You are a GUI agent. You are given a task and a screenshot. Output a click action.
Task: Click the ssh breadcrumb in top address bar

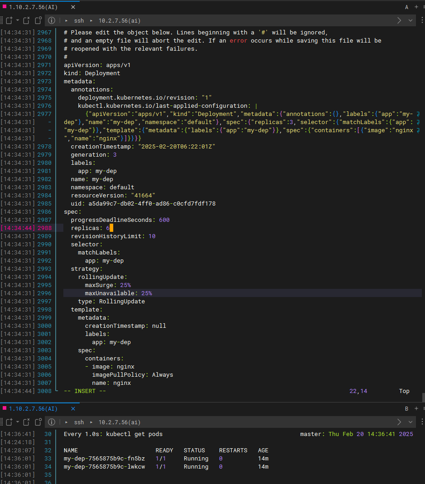pyautogui.click(x=79, y=20)
